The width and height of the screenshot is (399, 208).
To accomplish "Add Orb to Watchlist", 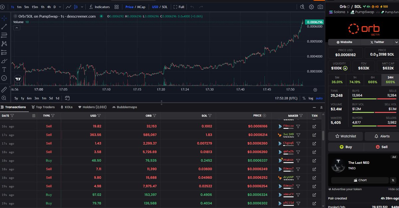I will [x=345, y=136].
